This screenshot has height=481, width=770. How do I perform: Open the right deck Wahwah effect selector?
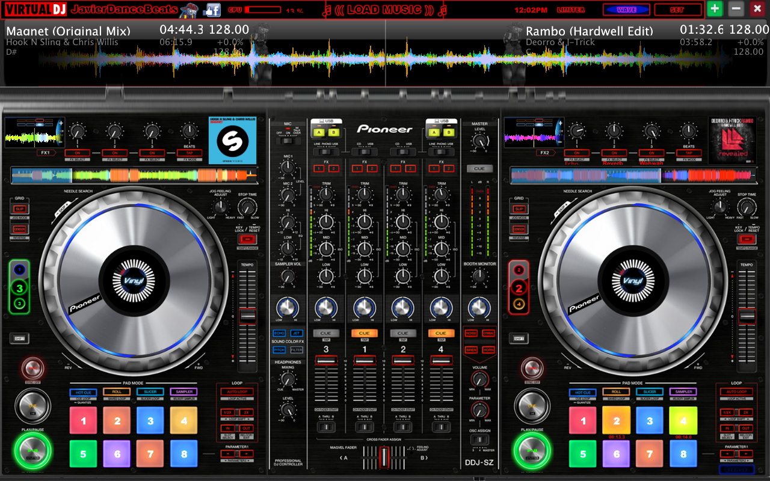(651, 162)
